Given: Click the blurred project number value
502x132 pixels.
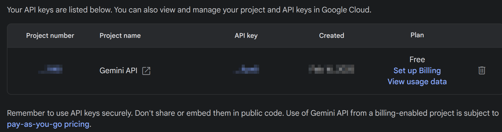Looking at the screenshot, I should tap(50, 69).
